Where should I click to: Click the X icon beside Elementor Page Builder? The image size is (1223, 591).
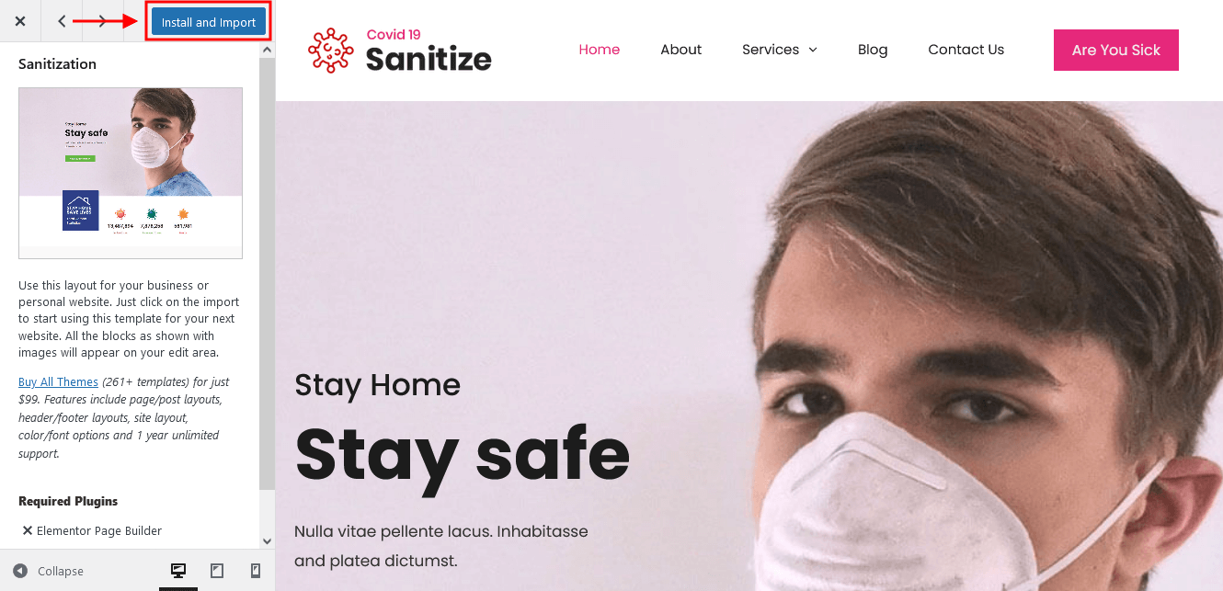click(x=28, y=530)
